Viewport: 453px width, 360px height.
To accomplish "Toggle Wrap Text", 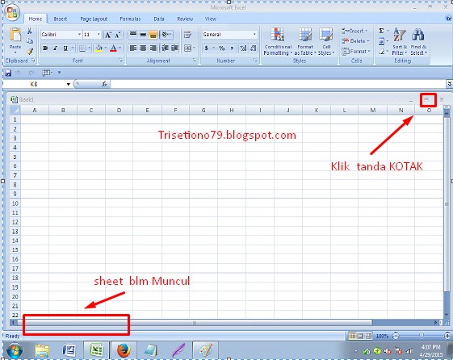I will coord(187,35).
